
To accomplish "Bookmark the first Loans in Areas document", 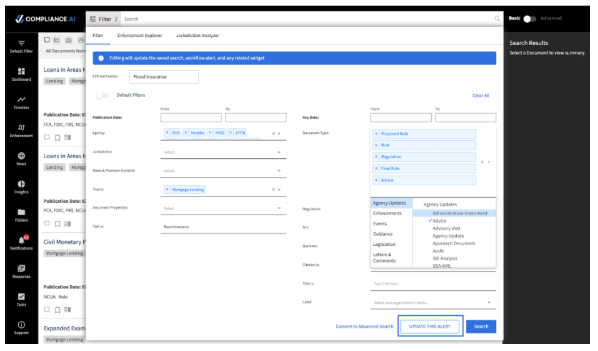I will pos(57,138).
